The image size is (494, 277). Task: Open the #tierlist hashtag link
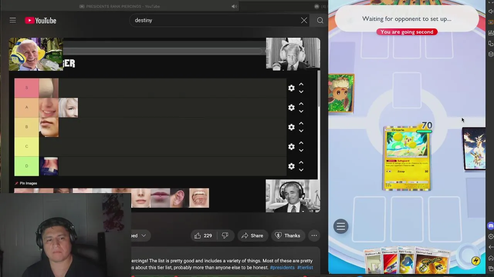[x=305, y=267]
